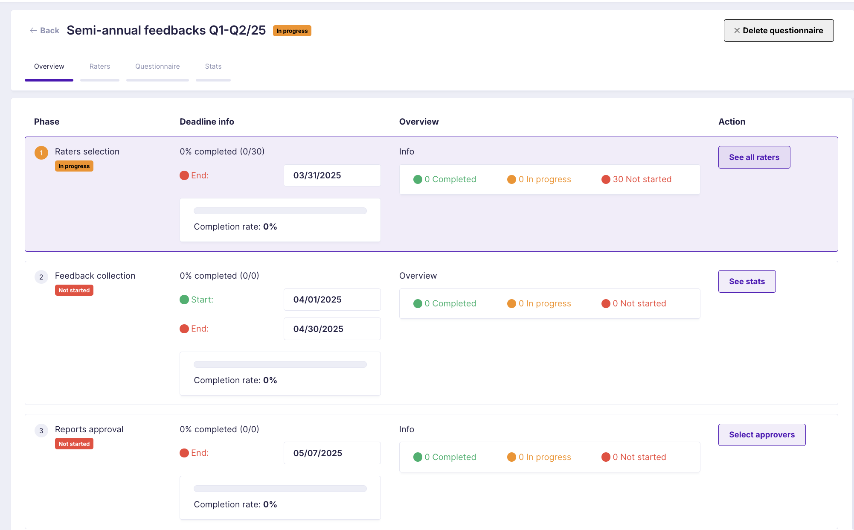Click red End dot in Raters selection
This screenshot has height=530, width=854.
tap(184, 175)
